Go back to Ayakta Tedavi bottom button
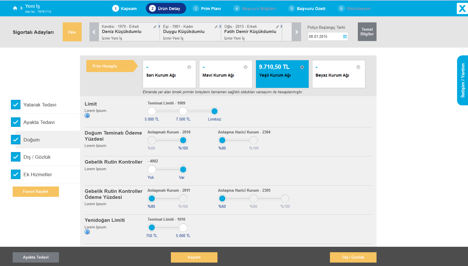The width and height of the screenshot is (468, 266). [36, 257]
